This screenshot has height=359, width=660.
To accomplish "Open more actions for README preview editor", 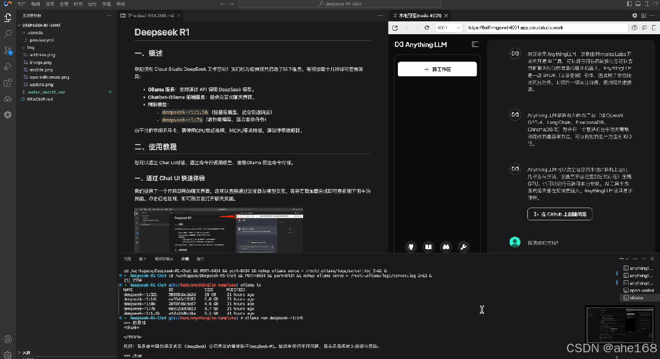I will point(380,15).
